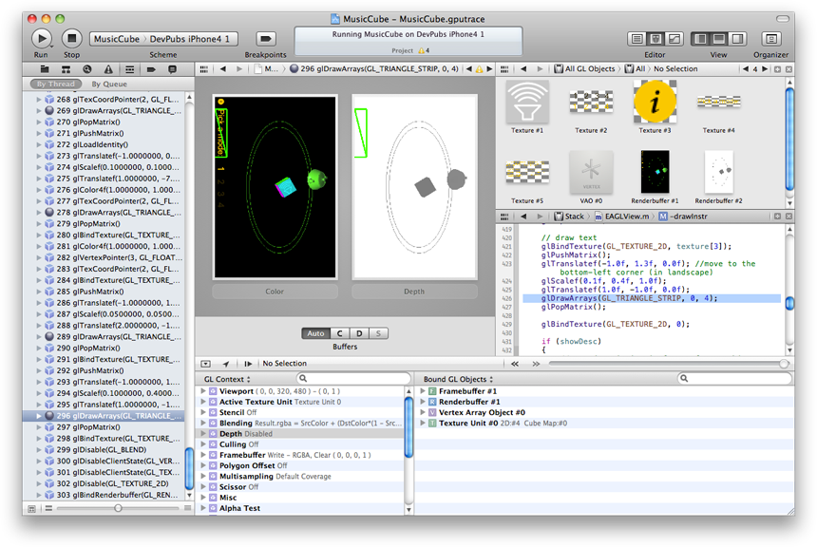This screenshot has height=547, width=817.
Task: Select the Texture #3 info thumbnail
Action: tap(655, 102)
